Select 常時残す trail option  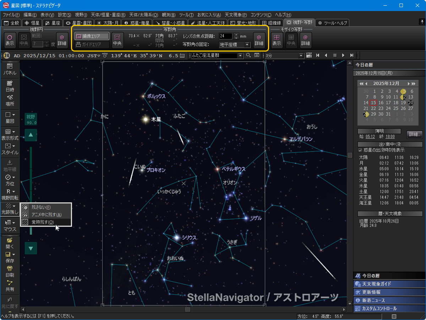tap(42, 222)
